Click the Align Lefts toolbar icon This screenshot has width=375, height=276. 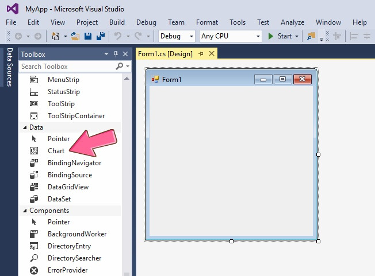click(x=354, y=36)
